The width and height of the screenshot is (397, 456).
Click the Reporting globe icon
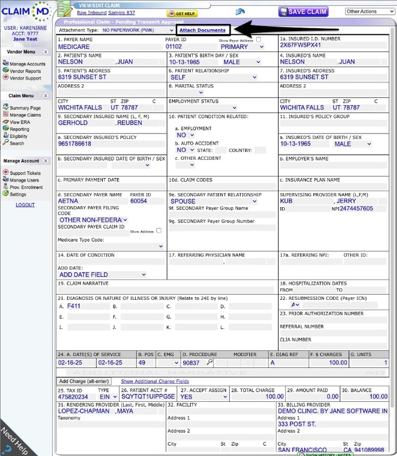5,128
